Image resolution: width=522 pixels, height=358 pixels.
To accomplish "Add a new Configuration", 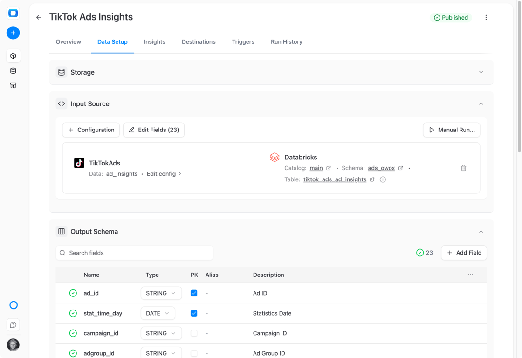I will click(x=91, y=130).
